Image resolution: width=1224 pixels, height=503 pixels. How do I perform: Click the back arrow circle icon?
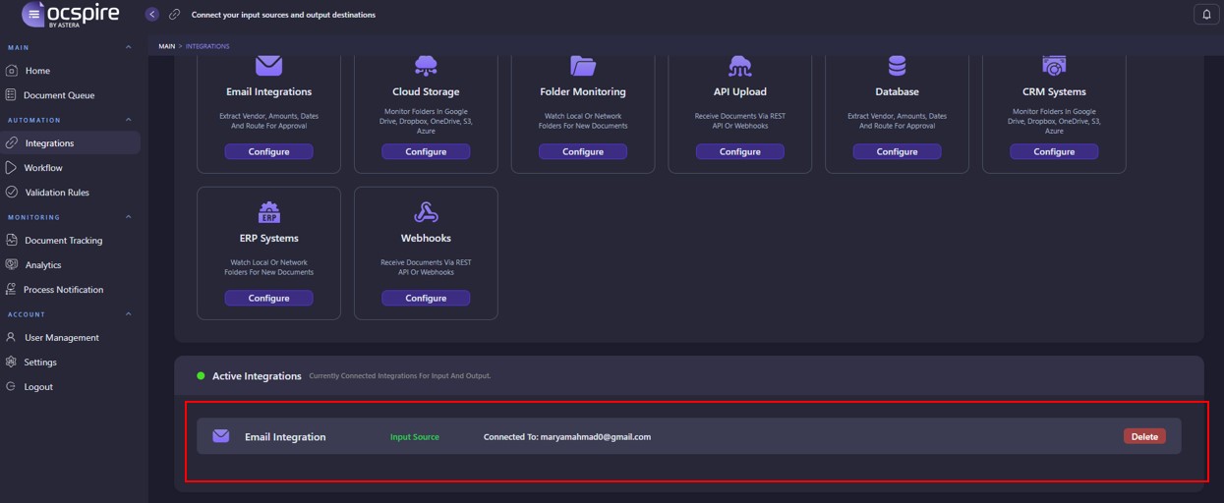[151, 14]
